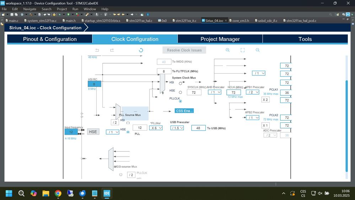Click the PCLK1 36 output field
This screenshot has width=355, height=200.
[286, 93]
